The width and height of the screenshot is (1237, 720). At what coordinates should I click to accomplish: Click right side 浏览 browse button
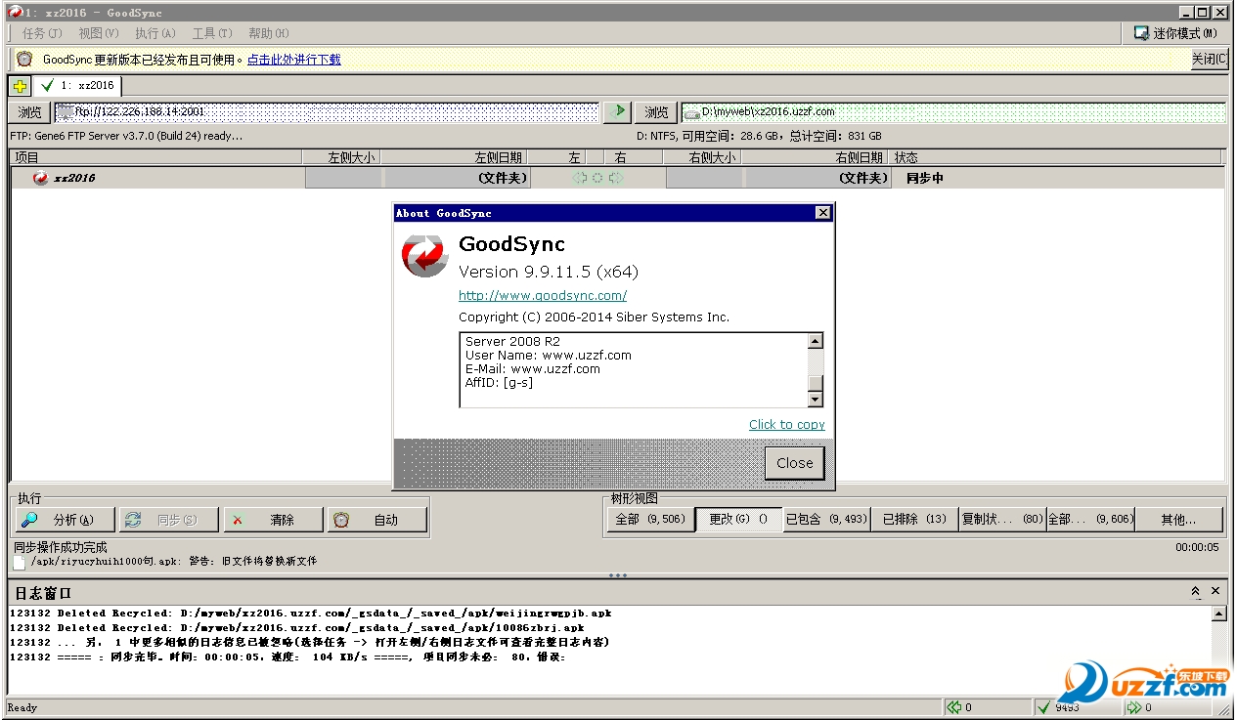(x=656, y=112)
